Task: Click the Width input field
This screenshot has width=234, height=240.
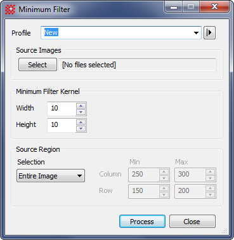Action: coord(62,109)
